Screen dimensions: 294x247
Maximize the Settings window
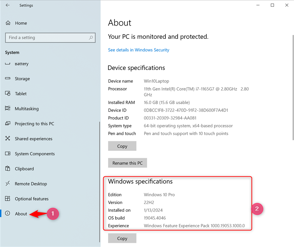click(x=272, y=5)
